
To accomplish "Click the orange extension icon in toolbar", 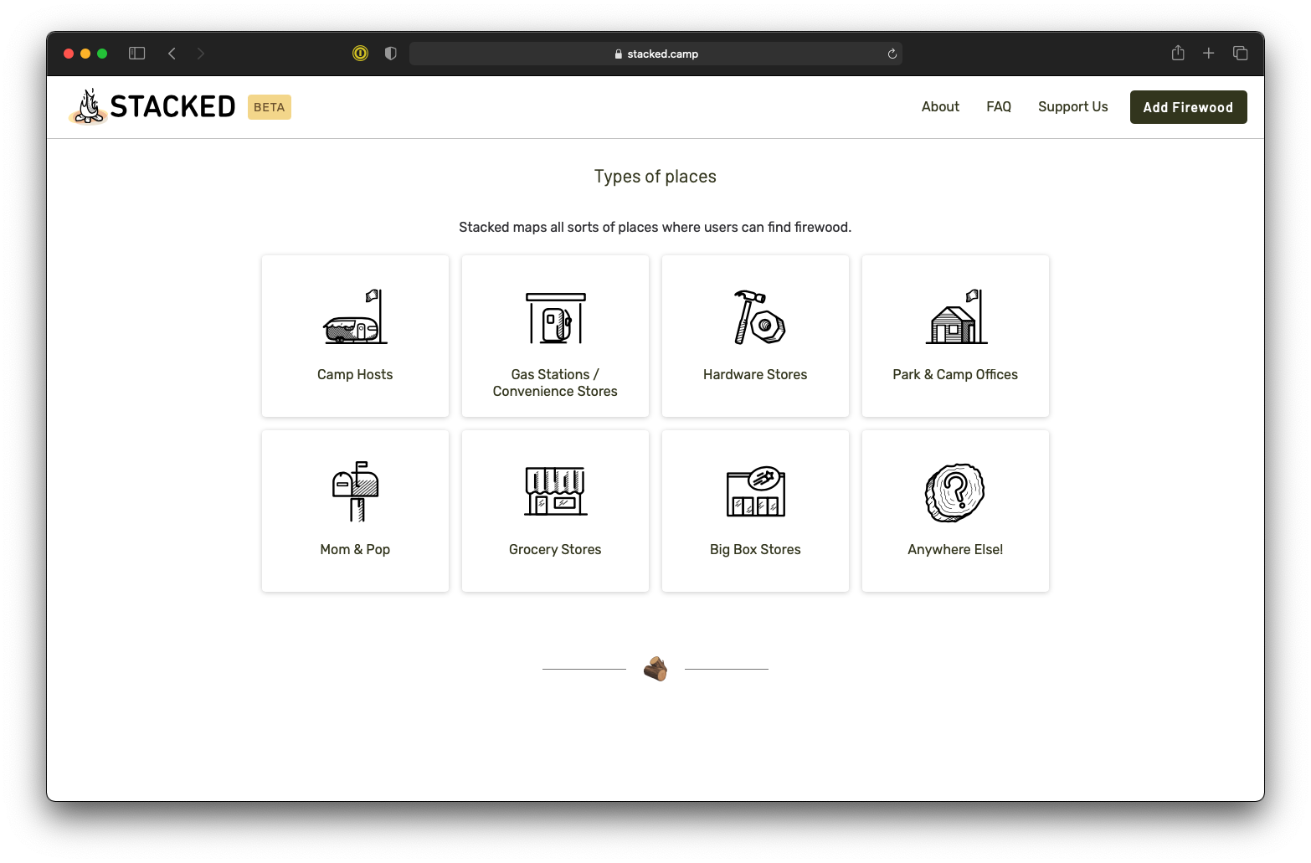I will 360,53.
